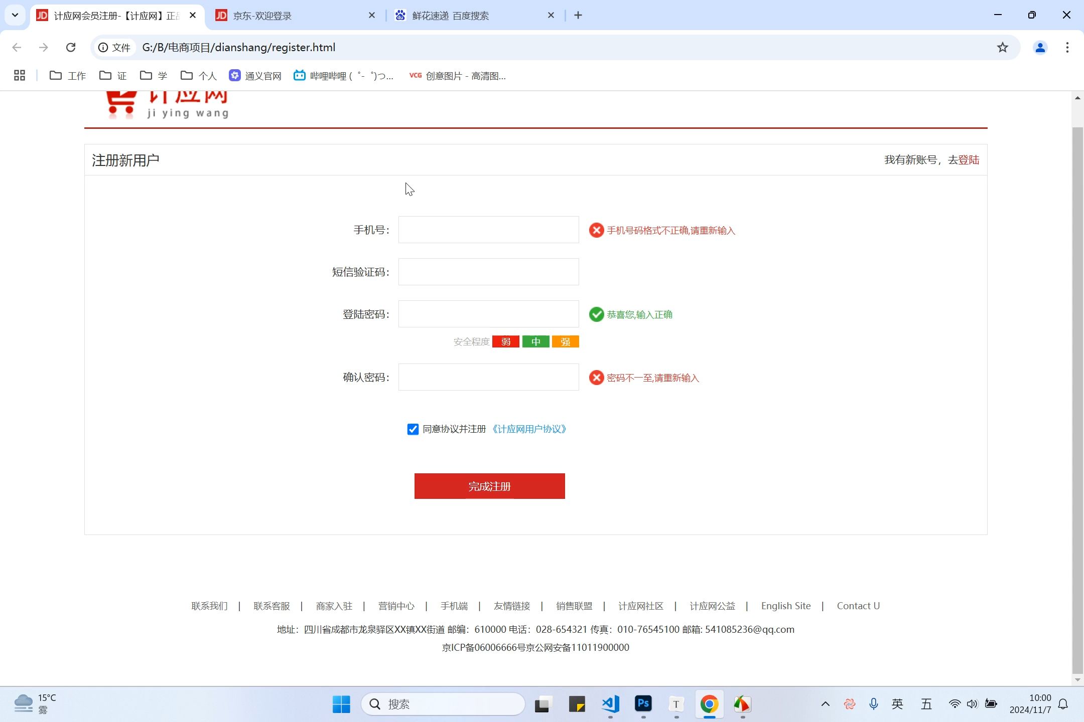
Task: Close the 鲜花速递 百度搜索 tab
Action: (551, 16)
